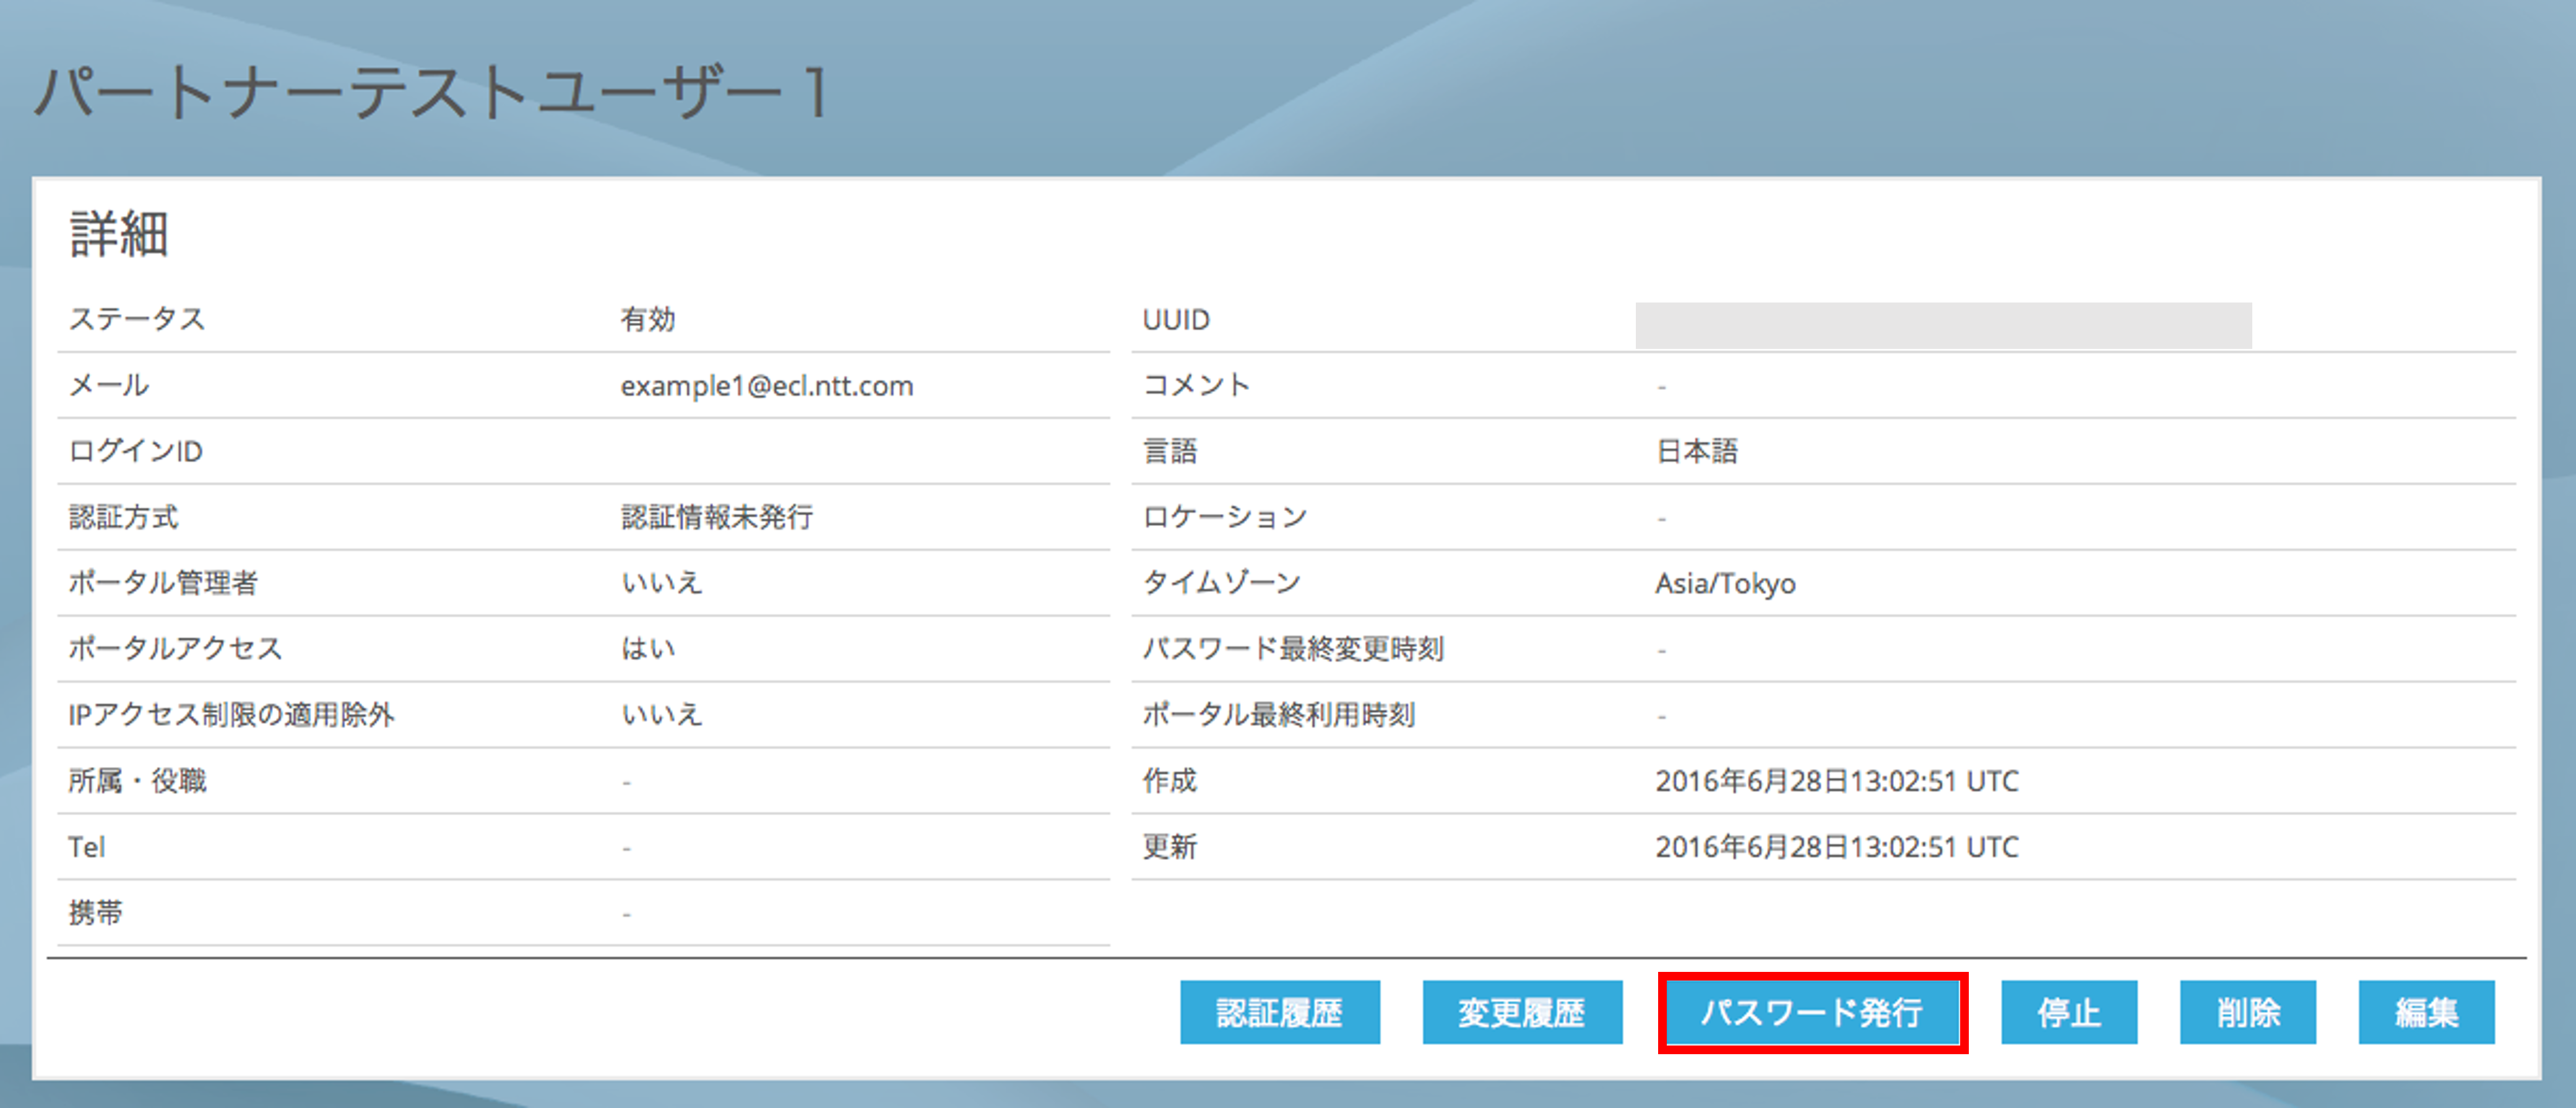Click the value 認証情報未発行
This screenshot has width=2576, height=1108.
[717, 517]
